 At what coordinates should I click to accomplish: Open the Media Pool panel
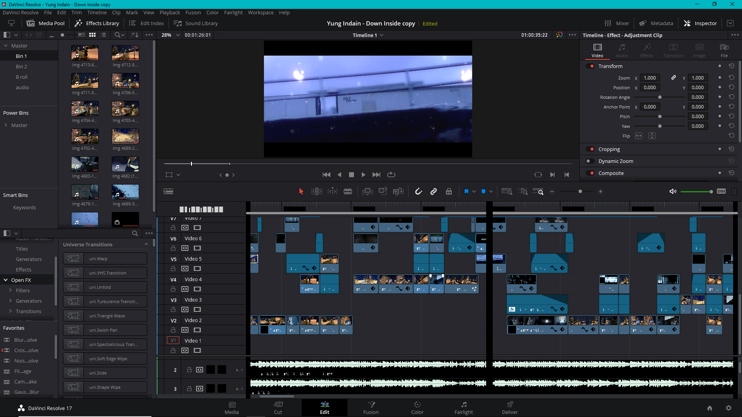pyautogui.click(x=45, y=23)
